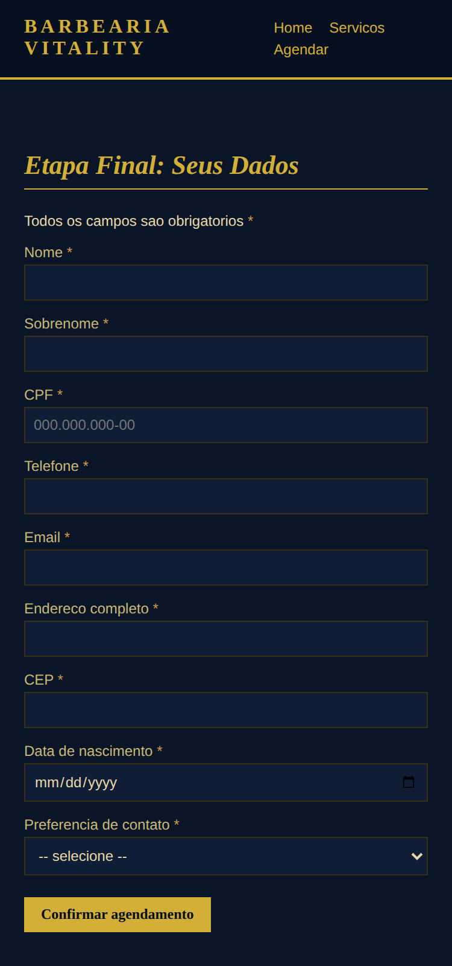Focus the Telefone input box
Image resolution: width=452 pixels, height=966 pixels.
225,496
